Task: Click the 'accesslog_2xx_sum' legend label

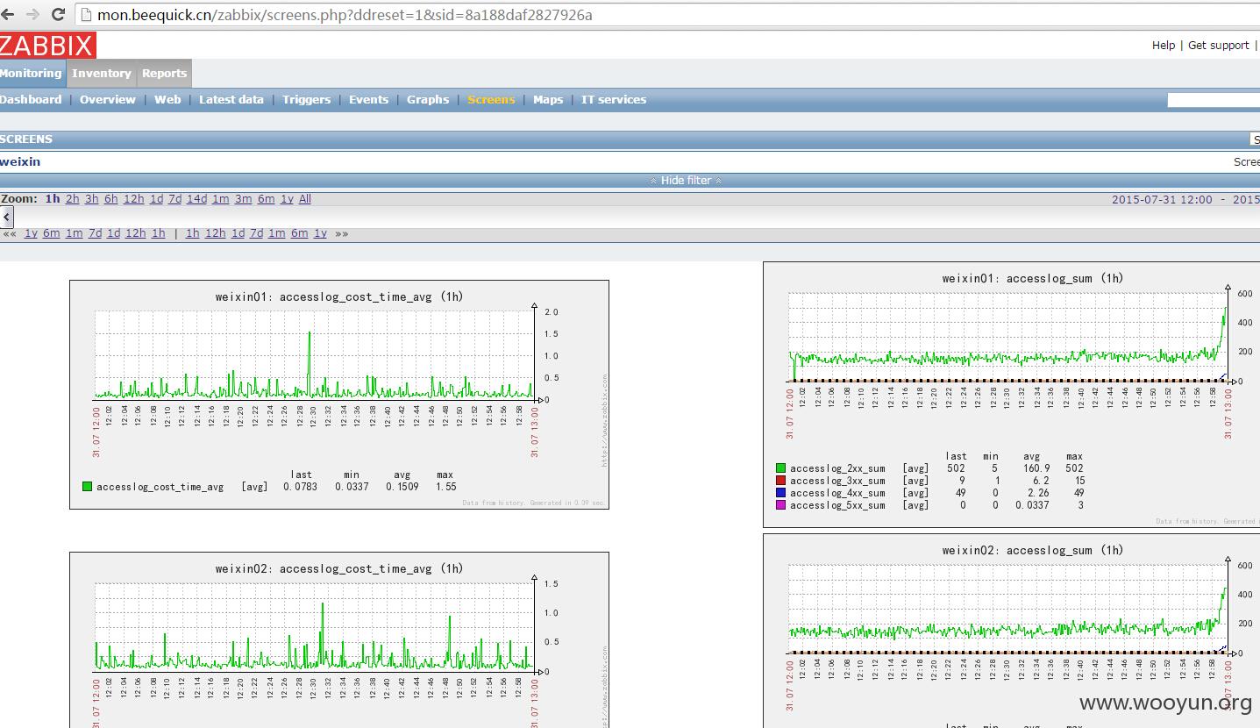Action: click(x=837, y=468)
